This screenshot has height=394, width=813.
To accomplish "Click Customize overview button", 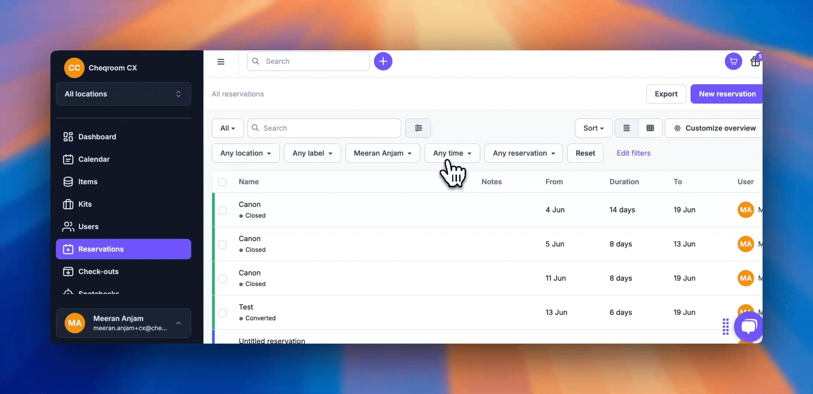I will [x=714, y=128].
